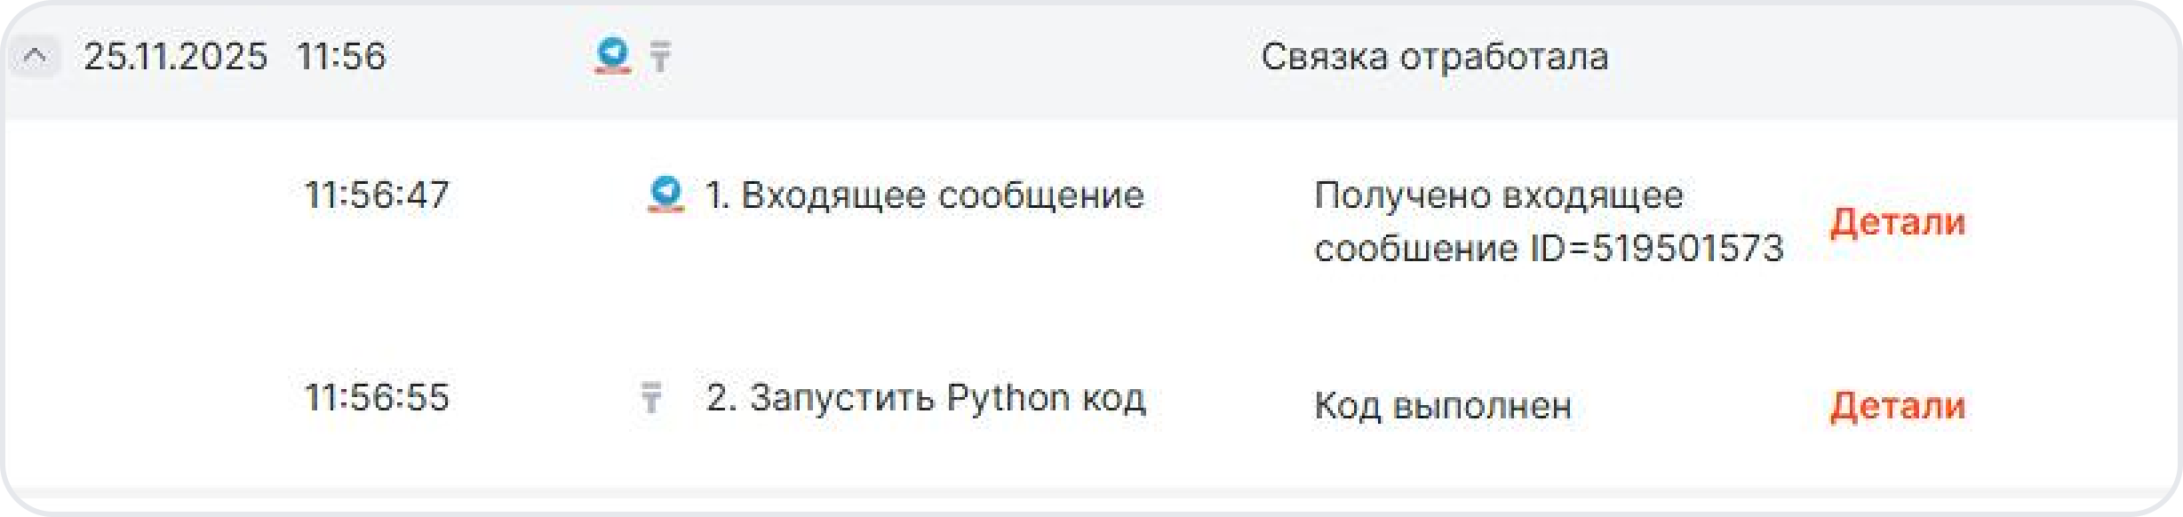Image resolution: width=2183 pixels, height=517 pixels.
Task: Click the Telegram icon in the header row
Action: pos(612,55)
